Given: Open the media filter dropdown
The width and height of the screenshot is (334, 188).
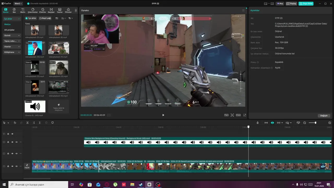Looking at the screenshot, I should tap(70, 18).
